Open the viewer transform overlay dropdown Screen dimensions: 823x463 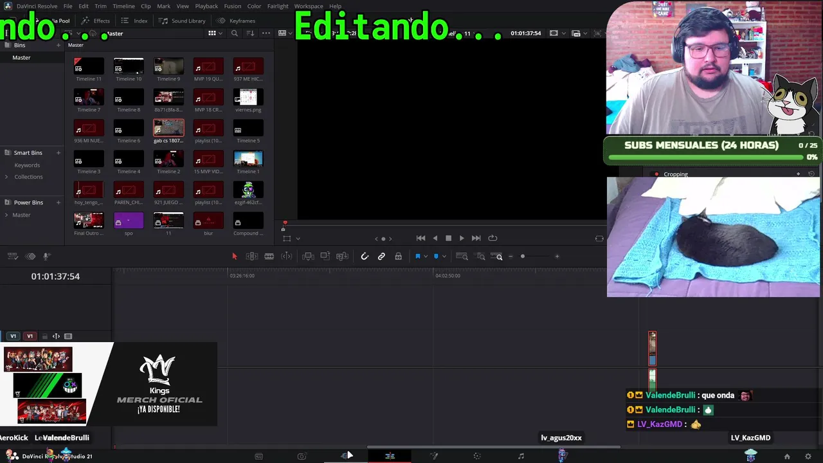pyautogui.click(x=298, y=239)
